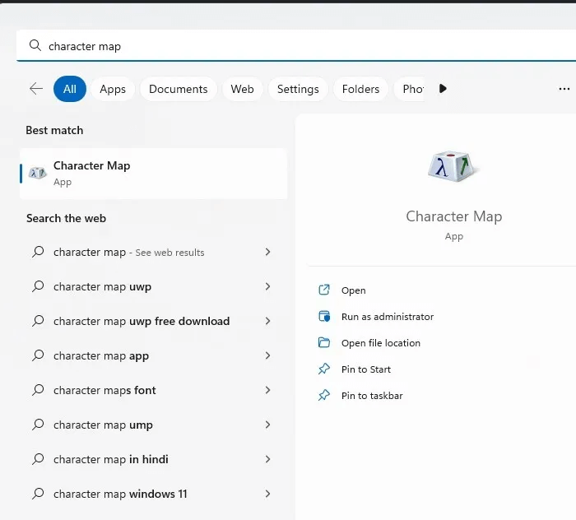Click the search box containing 'character map'
The width and height of the screenshot is (576, 520).
tap(295, 45)
